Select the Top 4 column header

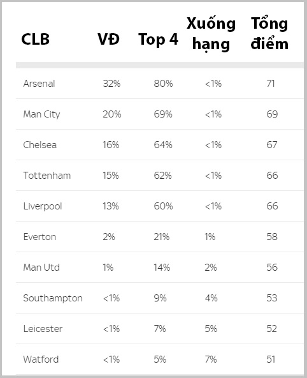[158, 40]
